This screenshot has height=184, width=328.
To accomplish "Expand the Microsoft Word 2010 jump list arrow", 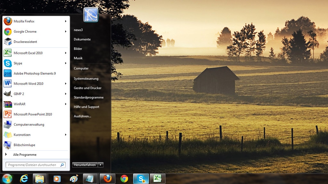I will click(66, 84).
